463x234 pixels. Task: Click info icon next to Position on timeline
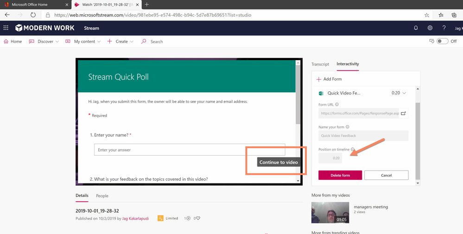click(x=353, y=149)
